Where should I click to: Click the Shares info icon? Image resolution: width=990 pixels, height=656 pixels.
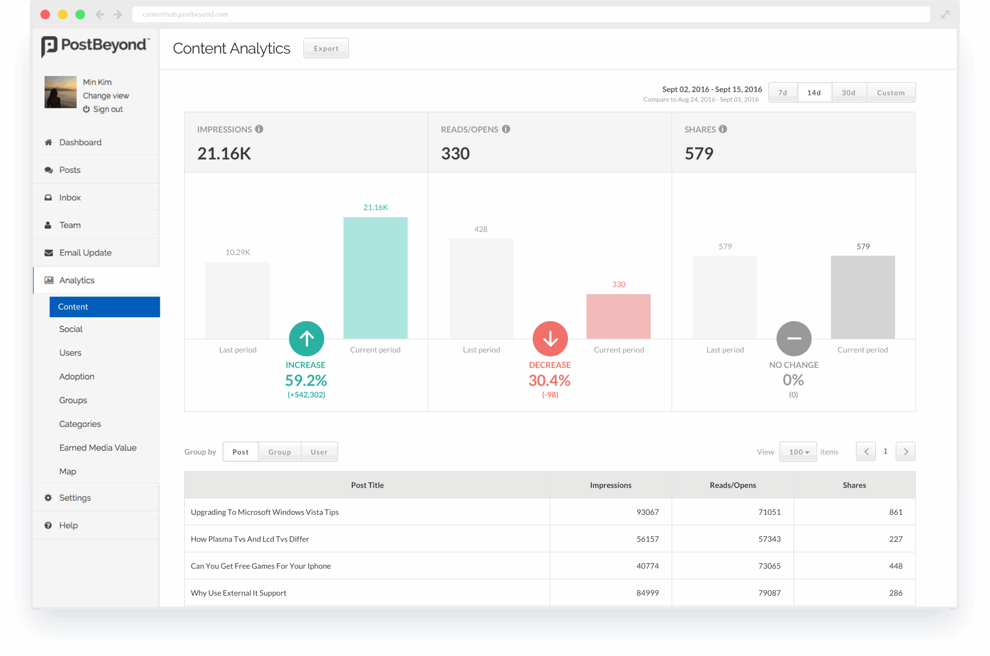(x=723, y=129)
